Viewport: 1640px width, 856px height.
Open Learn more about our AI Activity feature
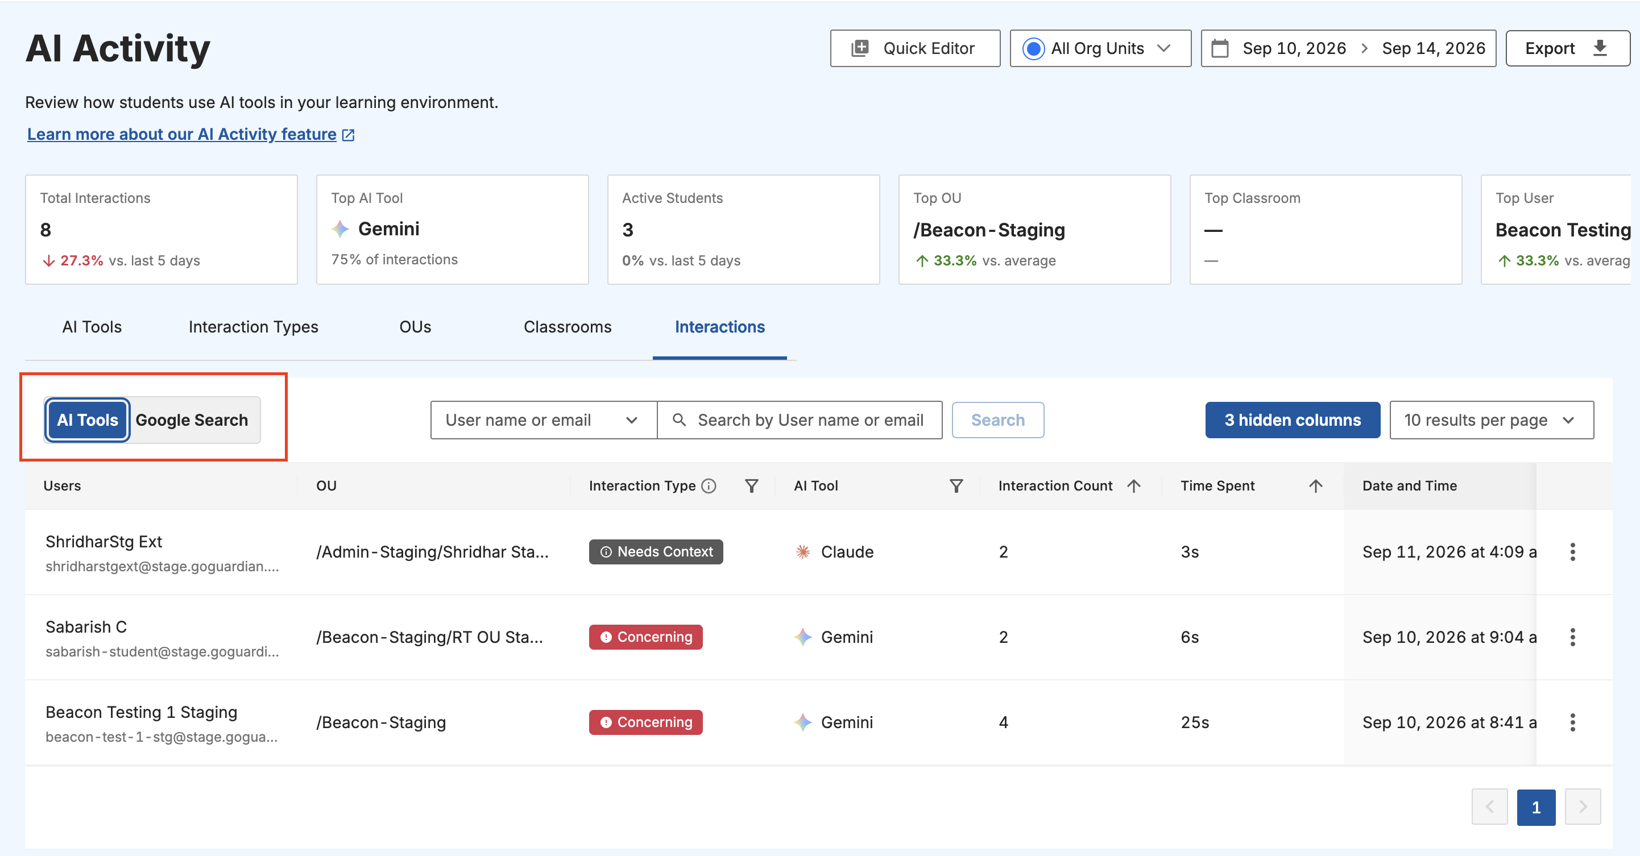click(x=181, y=134)
